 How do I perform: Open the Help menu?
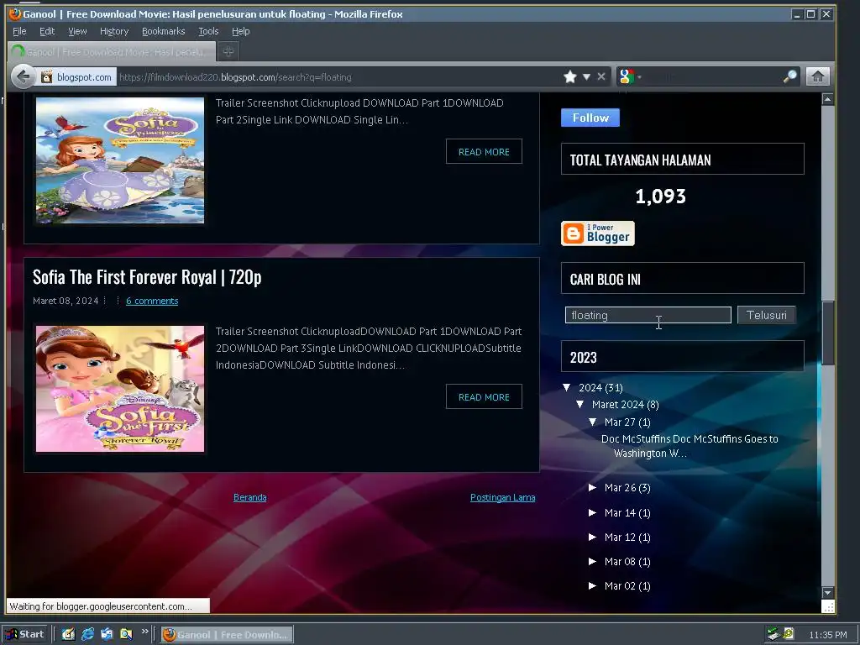pyautogui.click(x=240, y=31)
